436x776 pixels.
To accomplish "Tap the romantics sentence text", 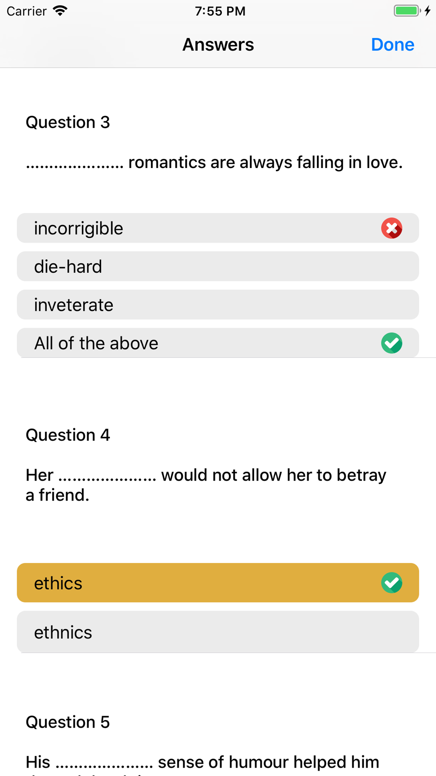I will [214, 162].
